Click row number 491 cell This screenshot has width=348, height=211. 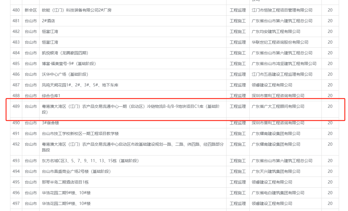[x=16, y=134]
